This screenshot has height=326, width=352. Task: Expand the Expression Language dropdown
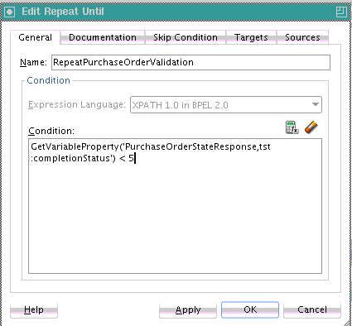(226, 105)
